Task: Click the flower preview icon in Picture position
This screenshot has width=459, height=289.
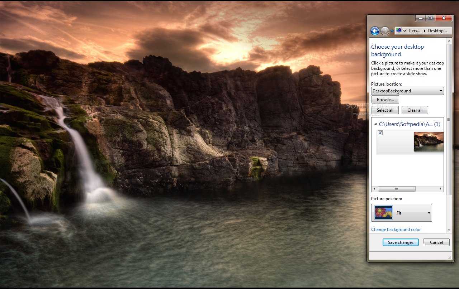Action: click(x=383, y=213)
